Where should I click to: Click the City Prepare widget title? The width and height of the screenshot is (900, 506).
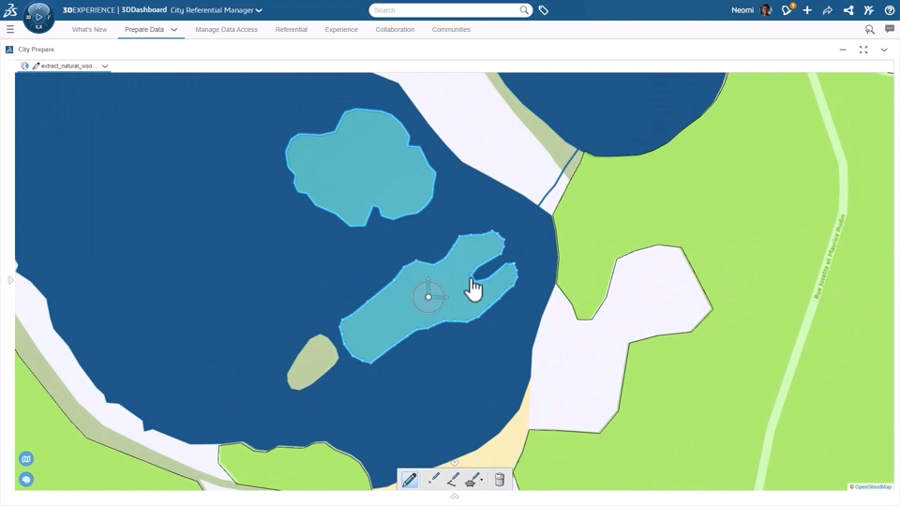pyautogui.click(x=37, y=50)
